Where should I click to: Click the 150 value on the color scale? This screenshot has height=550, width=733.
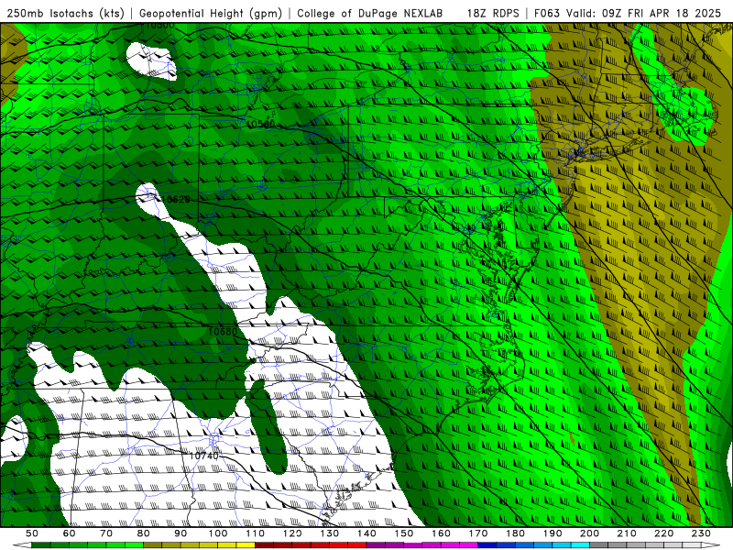pos(404,533)
